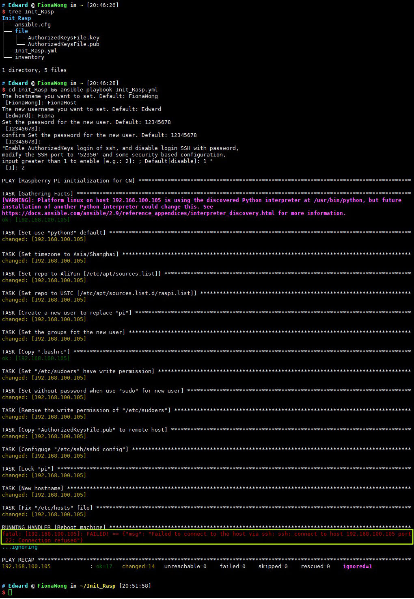Click the 'TASK [New hostname]' header

[x=206, y=488]
